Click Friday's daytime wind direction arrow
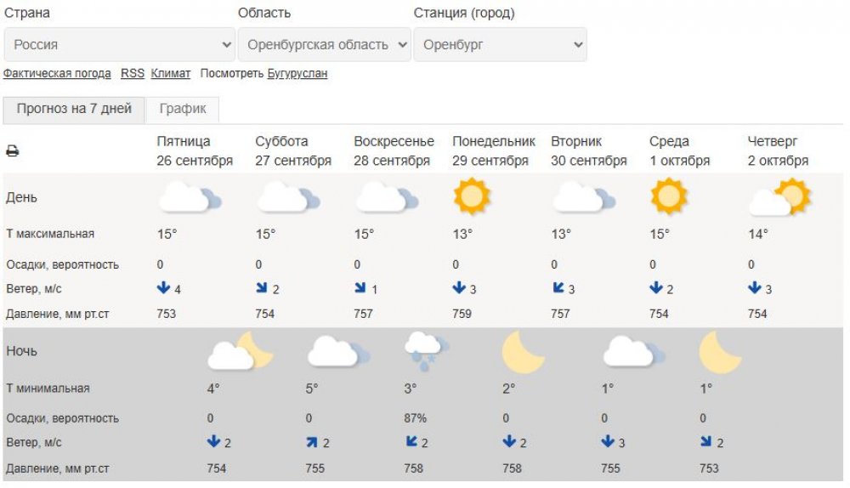Viewport: 850px width, 488px height. [x=163, y=288]
